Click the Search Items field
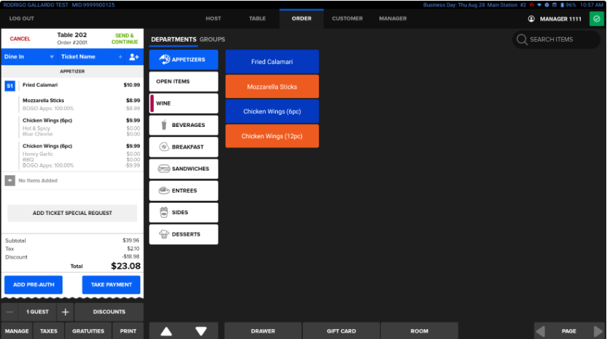The height and width of the screenshot is (339, 607). coord(556,40)
